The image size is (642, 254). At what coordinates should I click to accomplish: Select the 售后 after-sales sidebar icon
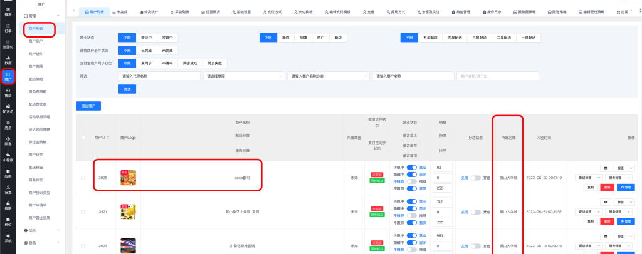pos(8,93)
